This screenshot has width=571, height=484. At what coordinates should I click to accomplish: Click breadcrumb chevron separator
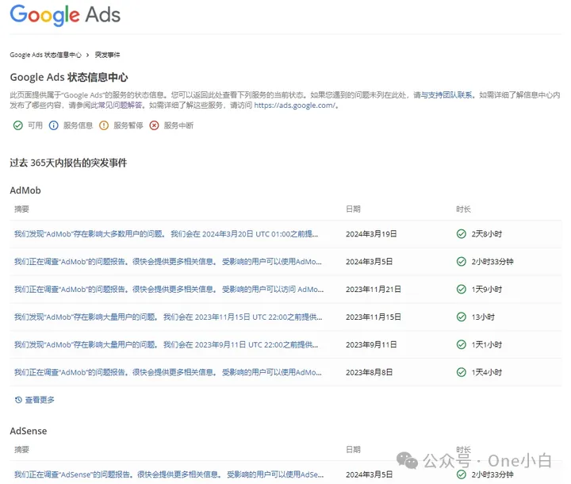click(x=88, y=55)
